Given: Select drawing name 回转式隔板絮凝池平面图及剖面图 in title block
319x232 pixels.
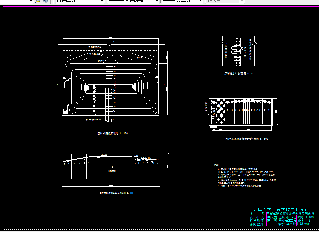Looking at the screenshot, I should [291, 214].
